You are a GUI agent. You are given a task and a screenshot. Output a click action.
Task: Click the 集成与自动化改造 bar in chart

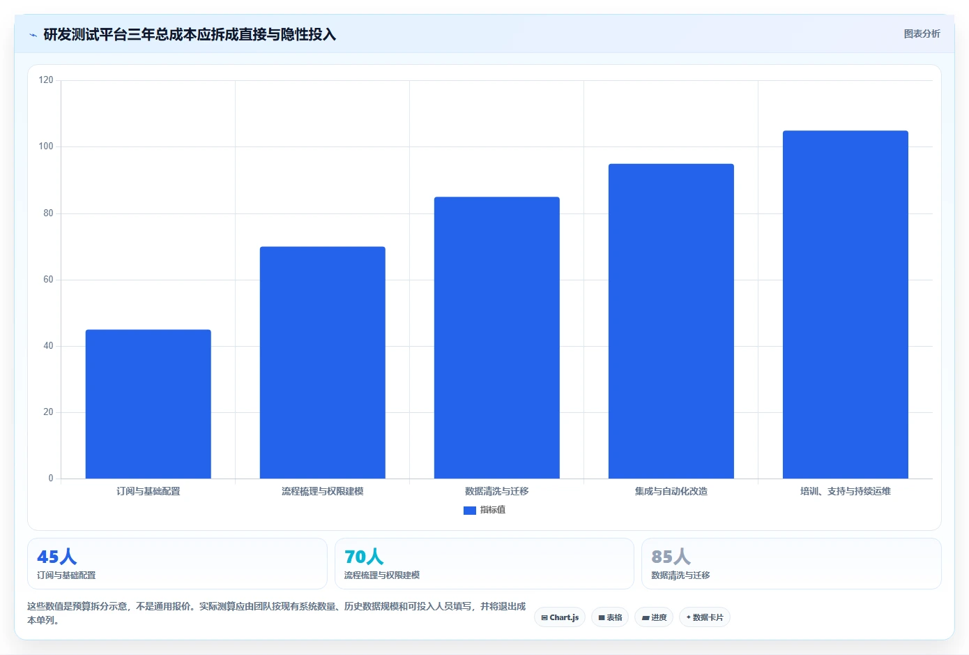coord(671,321)
